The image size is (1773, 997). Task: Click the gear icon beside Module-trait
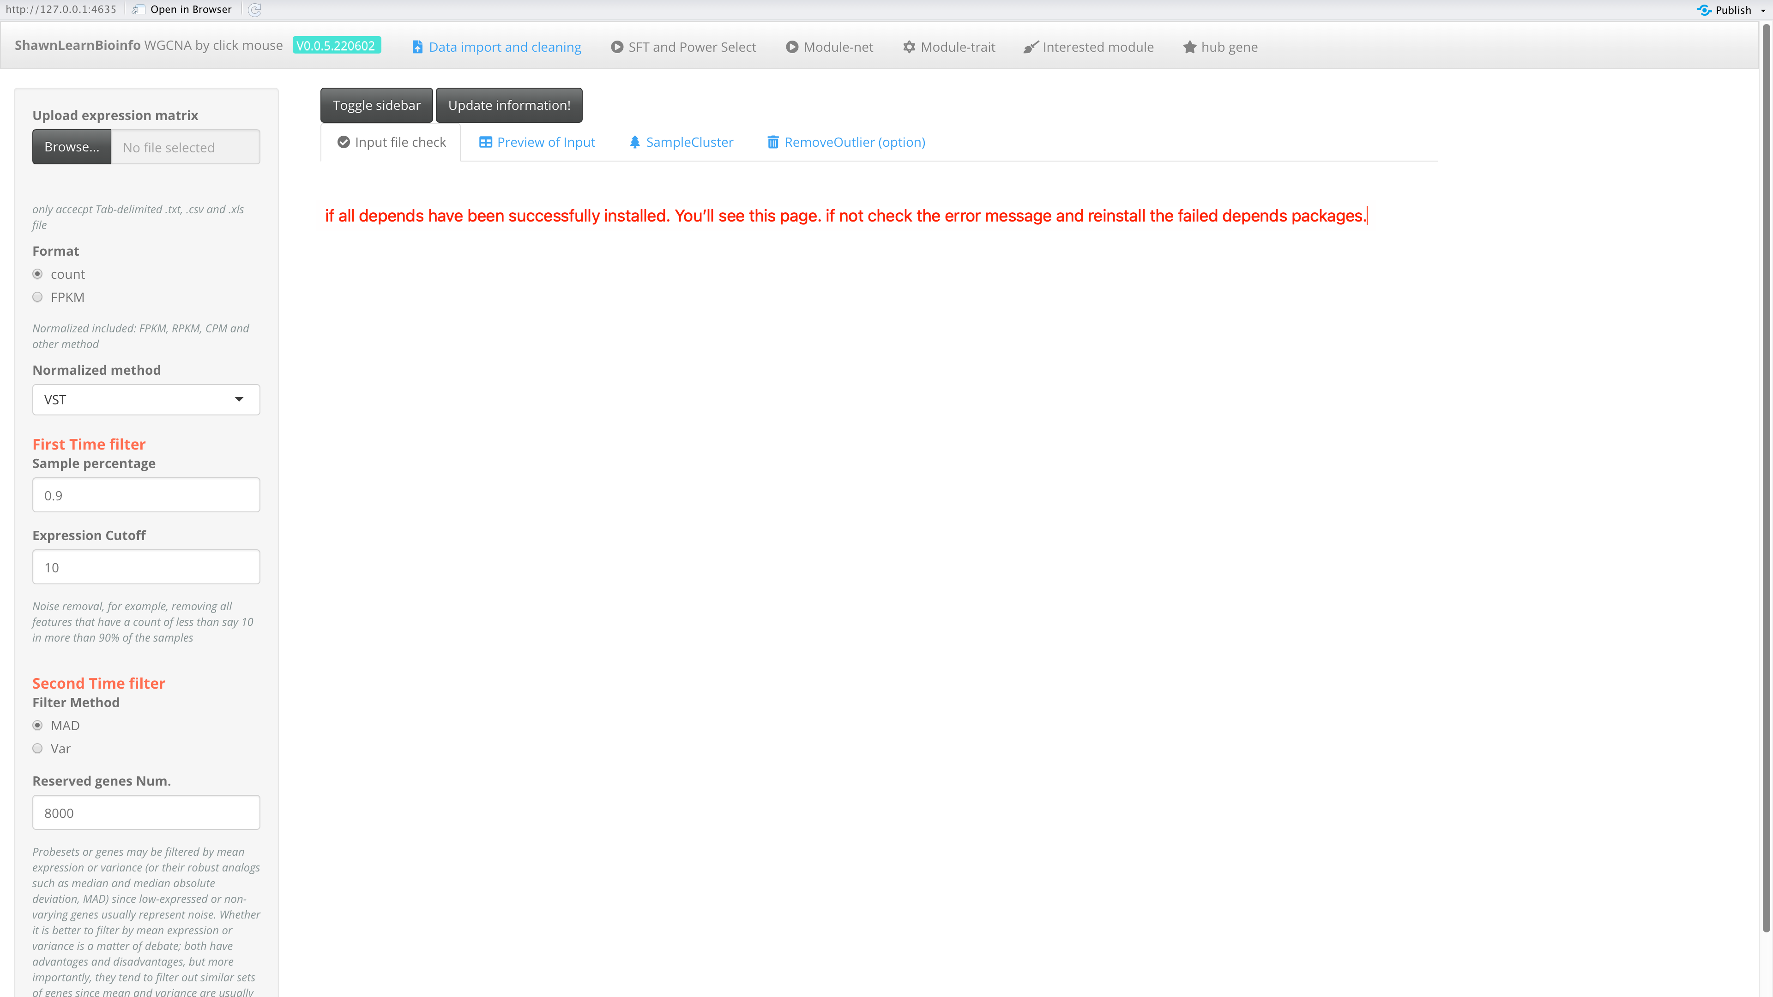tap(909, 47)
